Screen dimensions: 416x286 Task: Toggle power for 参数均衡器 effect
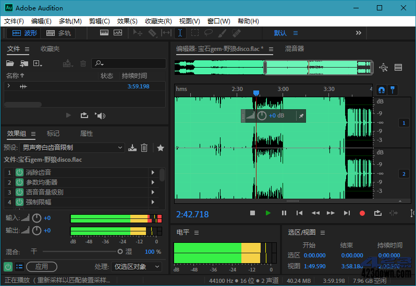point(19,182)
